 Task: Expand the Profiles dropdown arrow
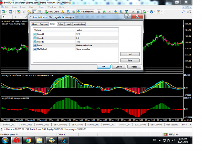pyautogui.click(x=14, y=12)
